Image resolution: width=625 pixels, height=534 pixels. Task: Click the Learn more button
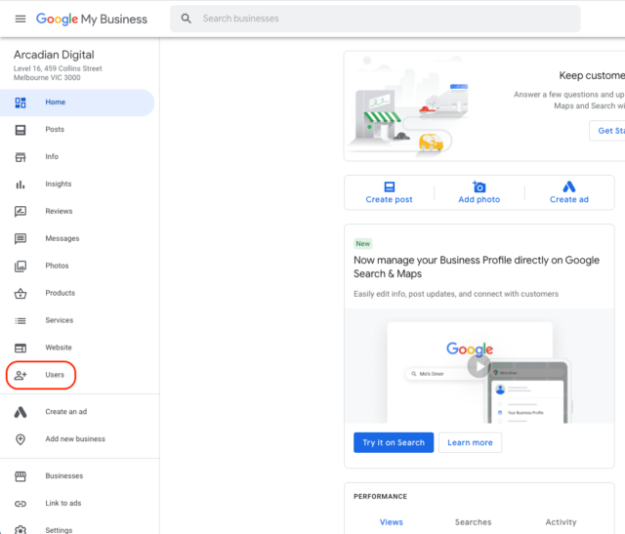pos(470,443)
